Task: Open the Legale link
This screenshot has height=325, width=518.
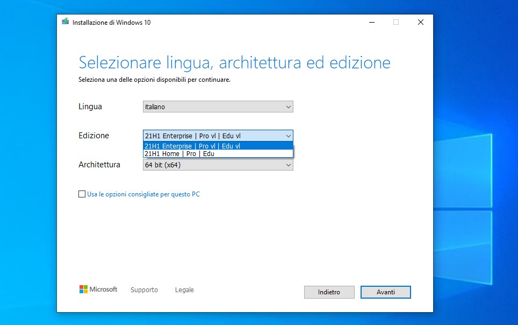Action: coord(184,290)
